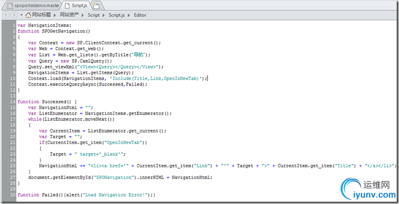Click 'NavigationHtml +=' on line 25
This screenshot has height=204, width=399.
point(62,166)
